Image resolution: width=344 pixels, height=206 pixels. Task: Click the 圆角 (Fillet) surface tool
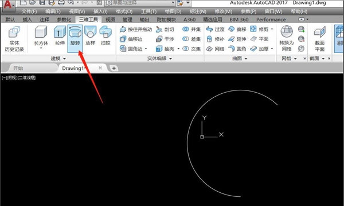pos(237,49)
